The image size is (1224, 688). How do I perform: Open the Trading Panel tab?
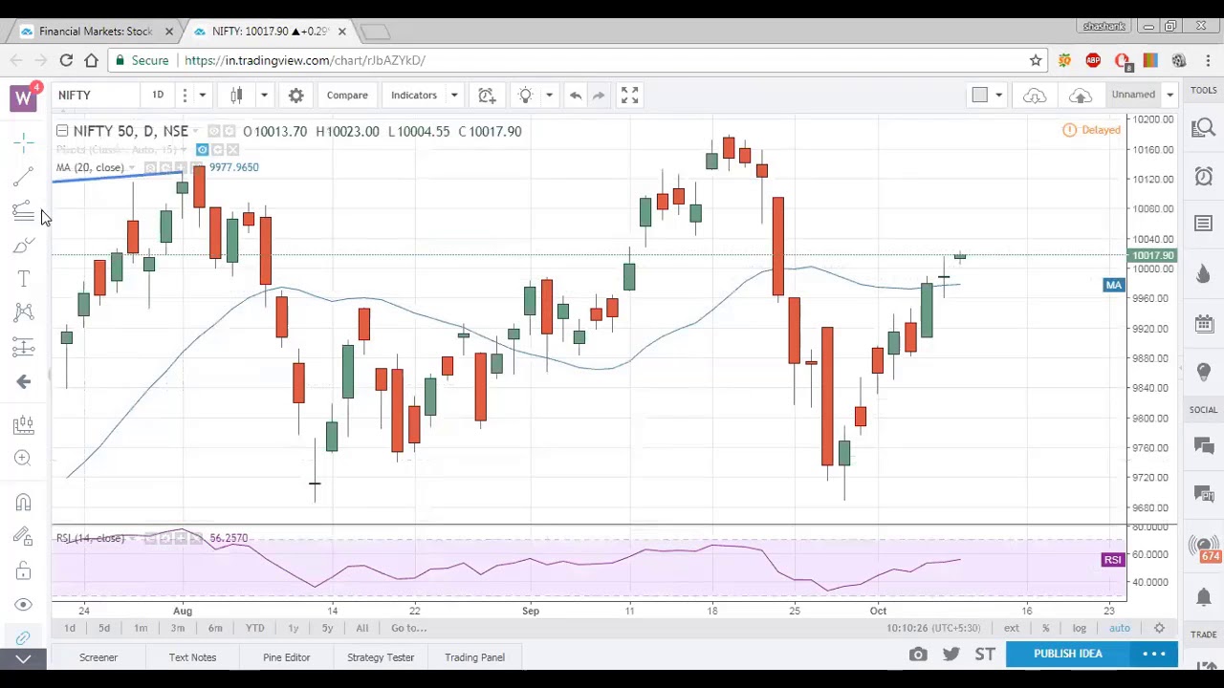(x=474, y=657)
